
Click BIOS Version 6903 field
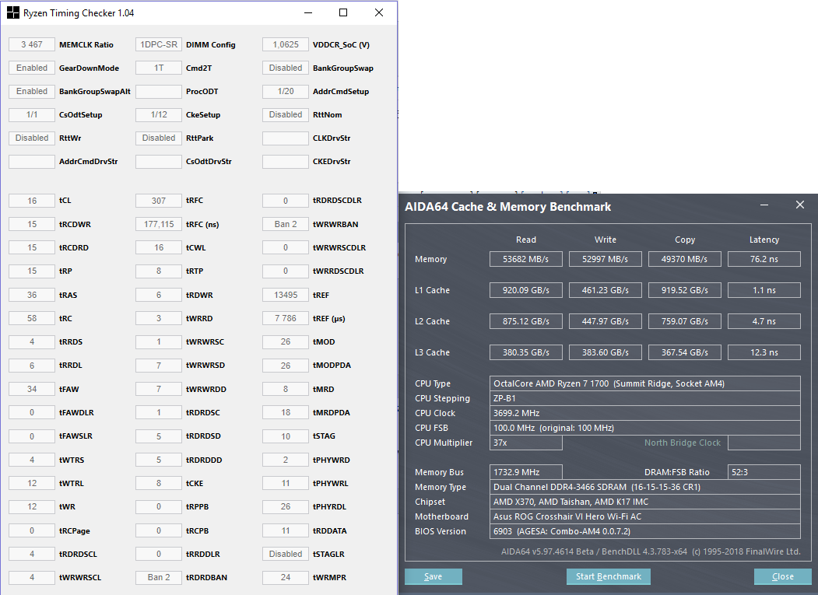tap(644, 531)
